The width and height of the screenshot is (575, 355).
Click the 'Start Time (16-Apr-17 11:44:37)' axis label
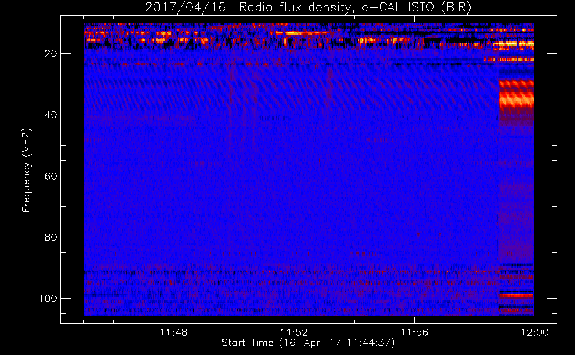308,343
